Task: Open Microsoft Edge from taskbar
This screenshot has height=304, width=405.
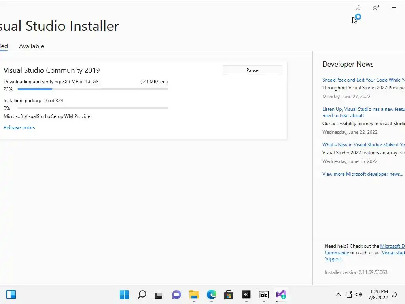Action: coord(212,294)
